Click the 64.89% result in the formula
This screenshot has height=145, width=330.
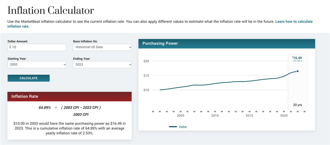click(45, 107)
